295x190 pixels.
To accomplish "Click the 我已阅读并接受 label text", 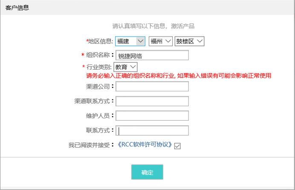I will click(89, 145).
